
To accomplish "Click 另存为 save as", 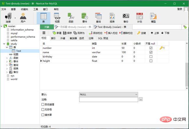I will pyautogui.click(x=79, y=33).
